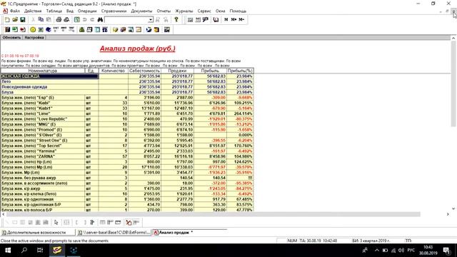Click the blue cube icon in second toolbar
Viewport: 457px width, 257px height.
[x=48, y=29]
